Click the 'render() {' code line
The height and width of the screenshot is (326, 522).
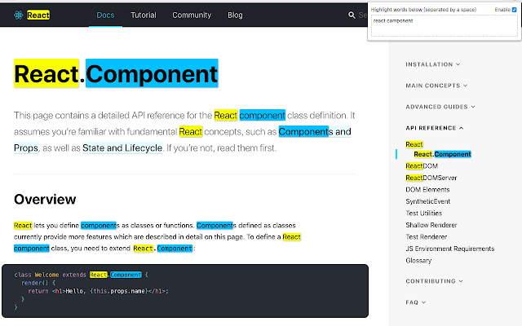[x=38, y=283]
